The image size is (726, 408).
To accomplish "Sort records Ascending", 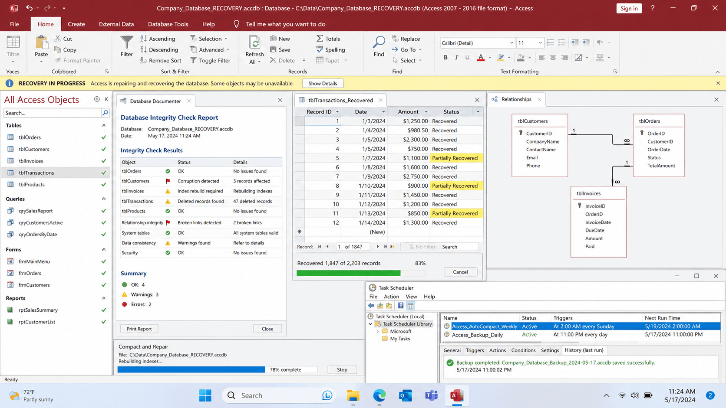I will pos(158,39).
